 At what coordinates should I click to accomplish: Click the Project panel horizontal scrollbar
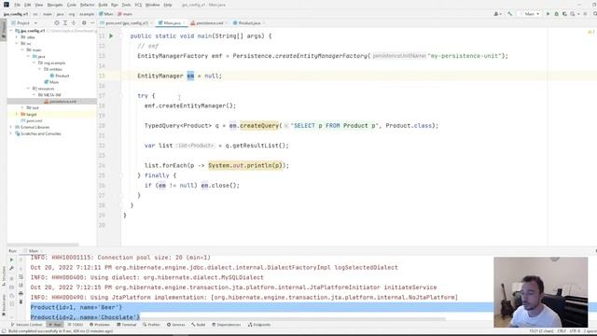pos(43,245)
